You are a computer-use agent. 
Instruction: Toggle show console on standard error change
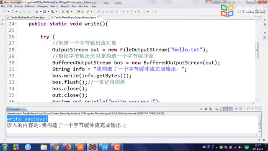pyautogui.click(x=230, y=109)
